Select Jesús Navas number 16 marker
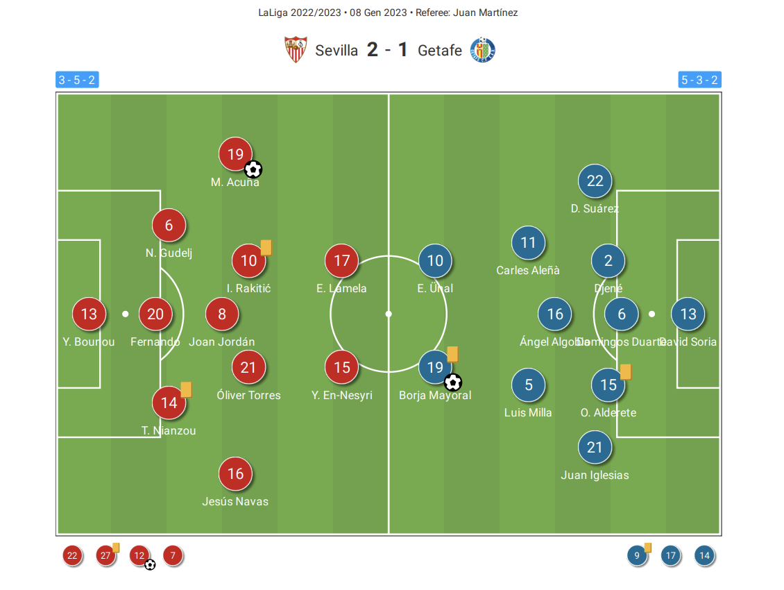Screen dimensions: 784x590 [235, 473]
